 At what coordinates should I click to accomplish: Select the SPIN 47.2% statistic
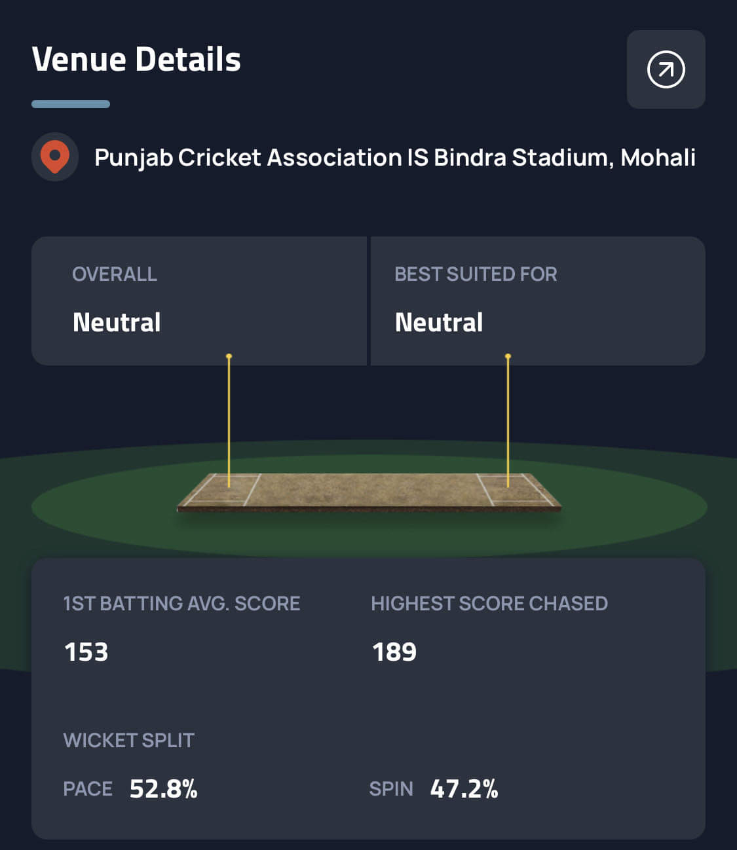tap(434, 788)
